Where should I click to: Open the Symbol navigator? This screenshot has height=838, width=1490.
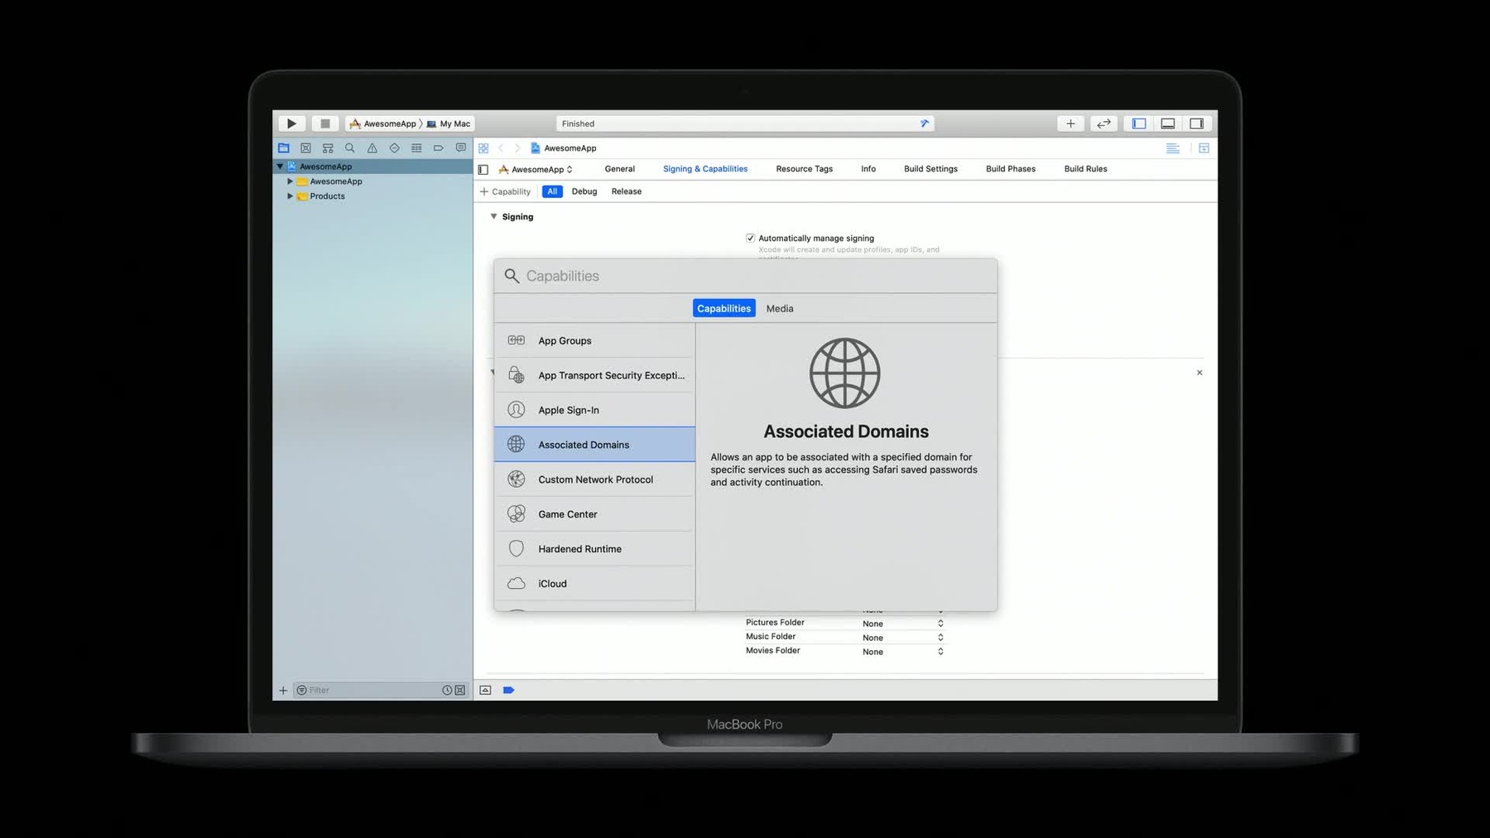tap(328, 148)
